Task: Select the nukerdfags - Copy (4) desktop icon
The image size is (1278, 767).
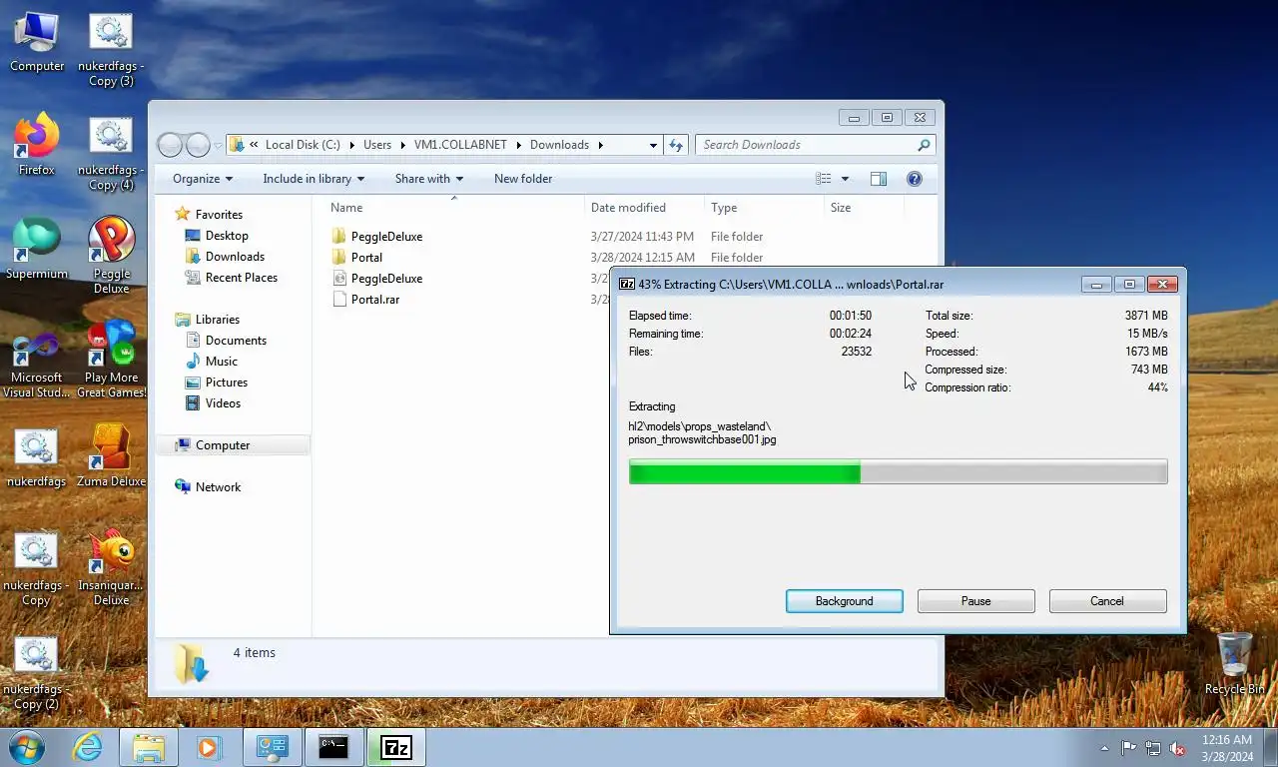Action: point(111,154)
